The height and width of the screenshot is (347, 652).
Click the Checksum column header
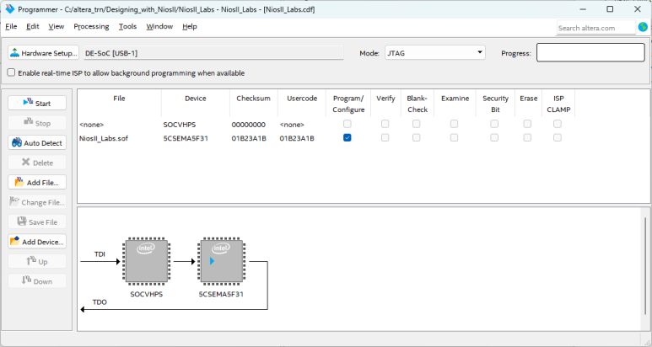[253, 99]
